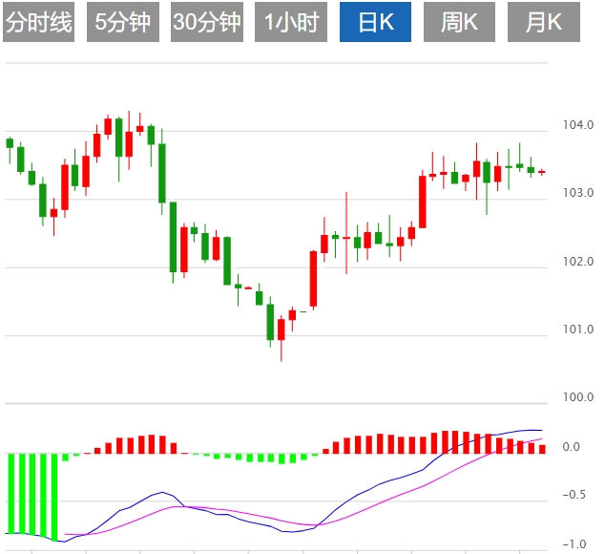
Task: Pick the 101.0 price axis label
Action: coord(578,330)
